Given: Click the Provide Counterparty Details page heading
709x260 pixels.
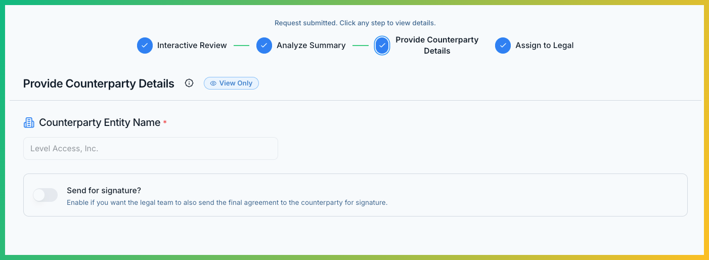Looking at the screenshot, I should [x=99, y=83].
